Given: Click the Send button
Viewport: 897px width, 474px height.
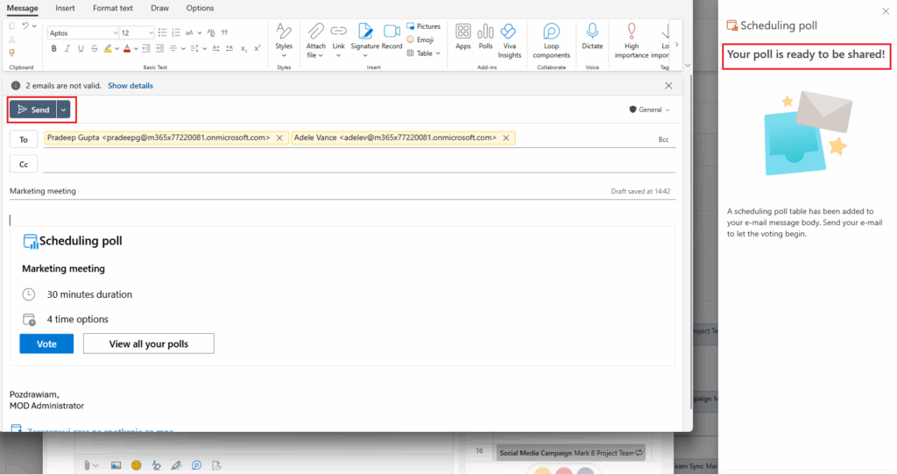Looking at the screenshot, I should [33, 110].
